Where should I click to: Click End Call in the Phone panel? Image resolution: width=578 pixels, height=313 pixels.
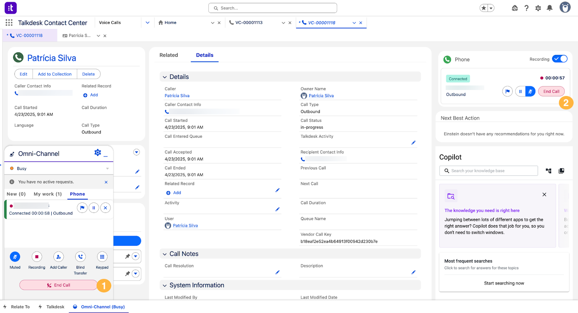551,91
